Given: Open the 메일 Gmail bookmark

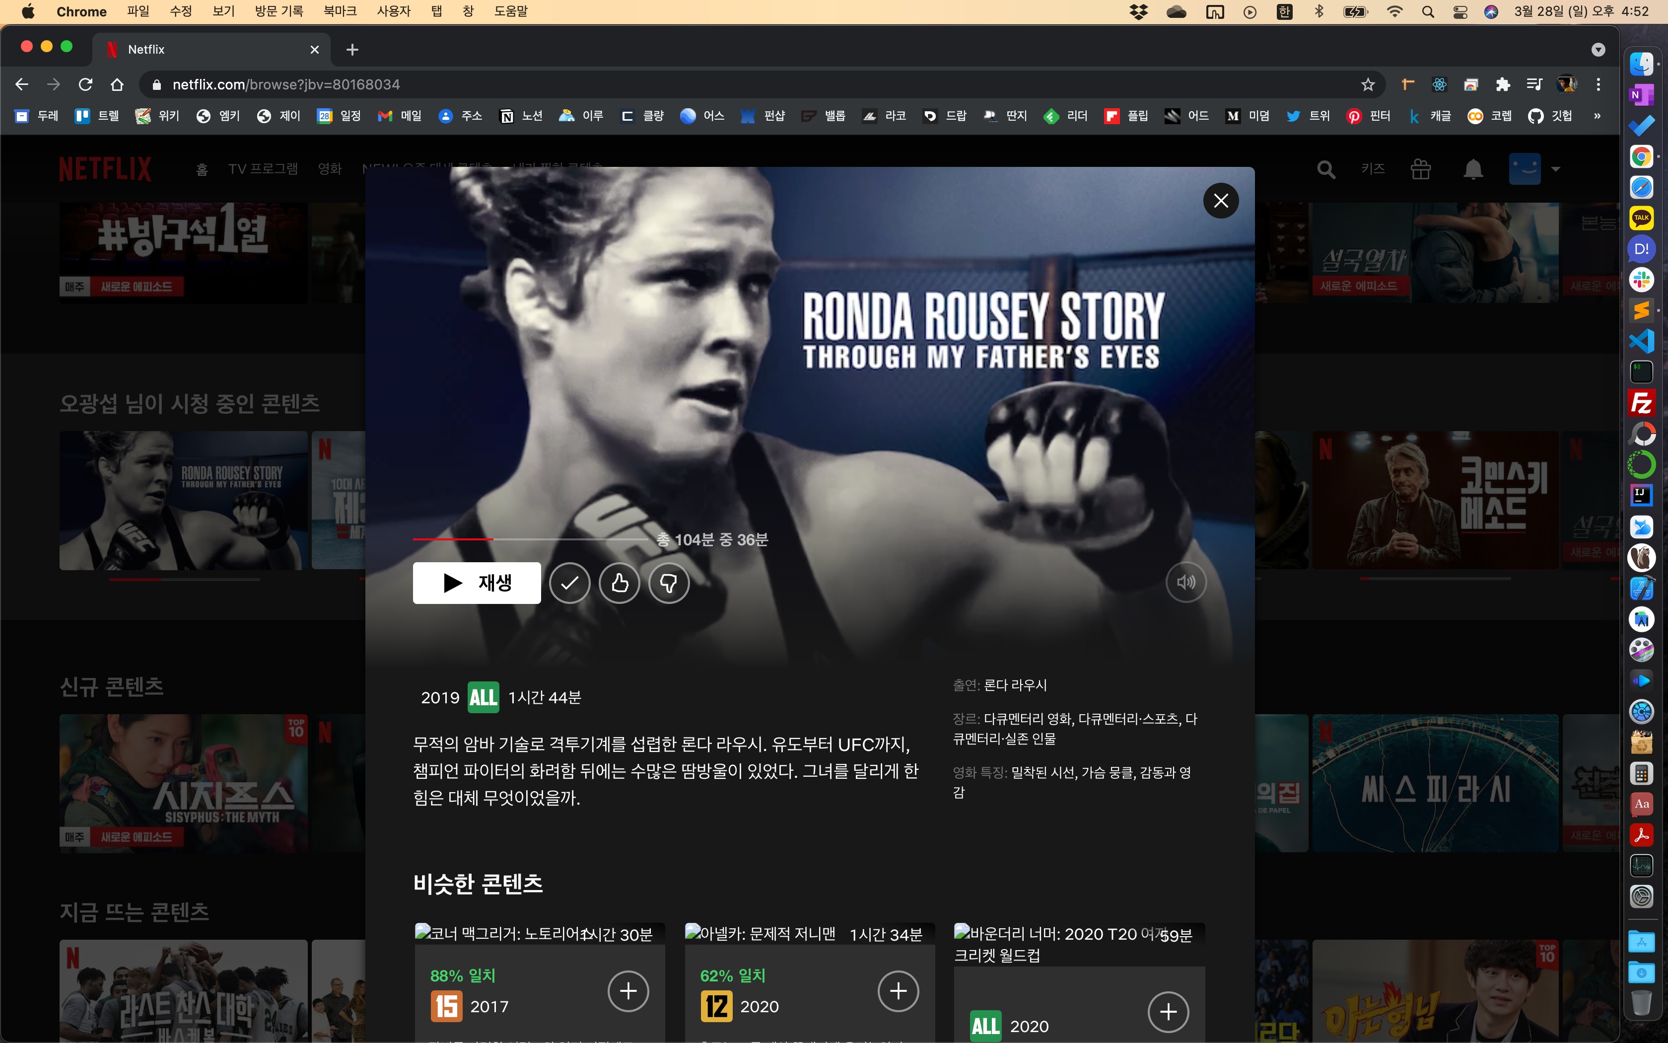Looking at the screenshot, I should (400, 116).
